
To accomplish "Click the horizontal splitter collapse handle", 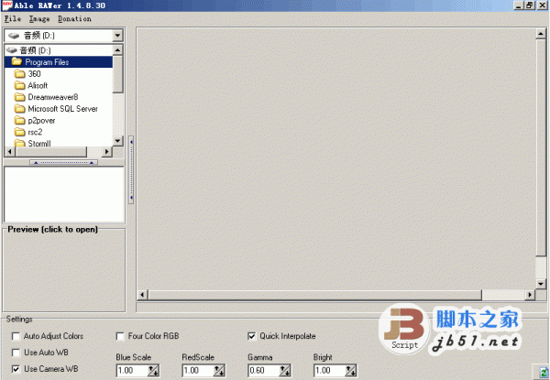I will tap(63, 162).
